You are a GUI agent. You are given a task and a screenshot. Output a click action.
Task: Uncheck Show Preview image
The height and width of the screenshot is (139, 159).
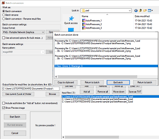(x=4, y=108)
